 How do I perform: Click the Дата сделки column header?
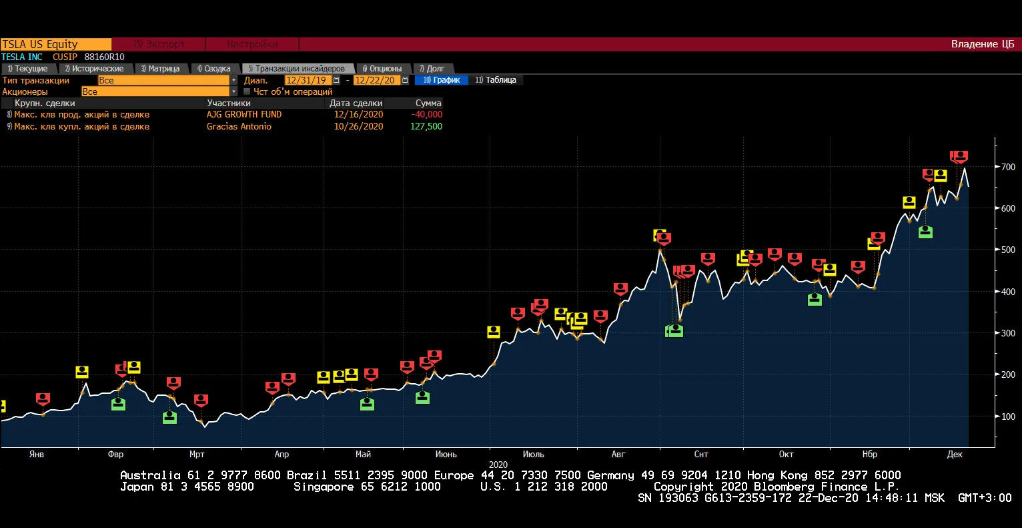click(x=356, y=103)
